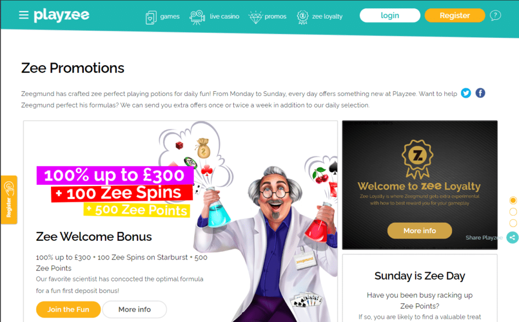Click the Join the Fun button
This screenshot has height=322, width=519.
(x=68, y=309)
